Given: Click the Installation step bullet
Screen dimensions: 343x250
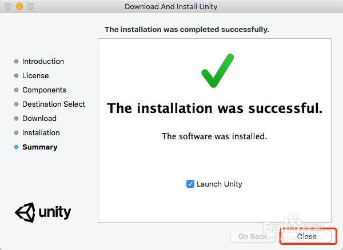Looking at the screenshot, I should [x=16, y=133].
